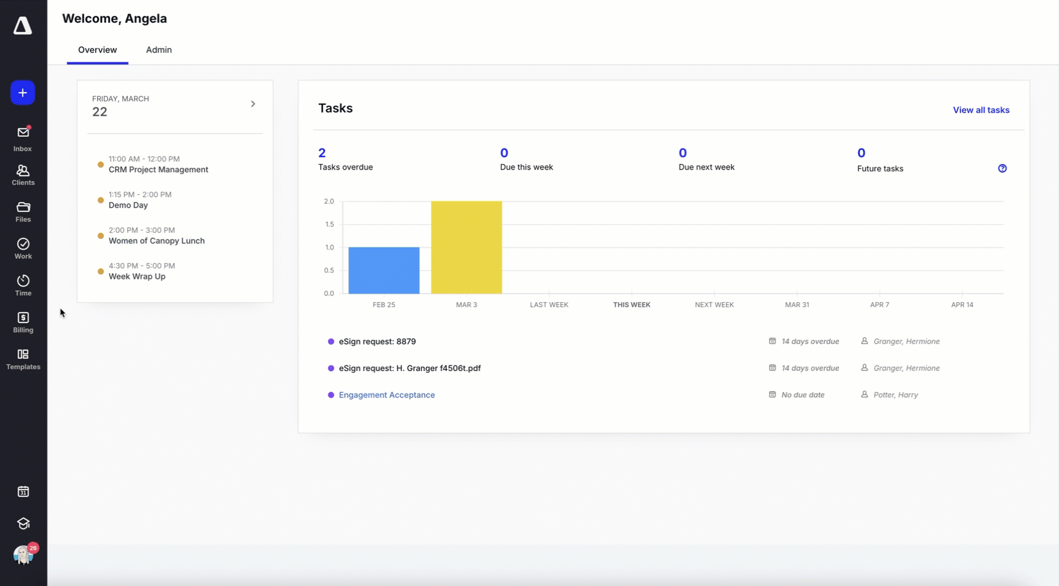Image resolution: width=1059 pixels, height=586 pixels.
Task: Open the Work section
Action: click(x=23, y=249)
